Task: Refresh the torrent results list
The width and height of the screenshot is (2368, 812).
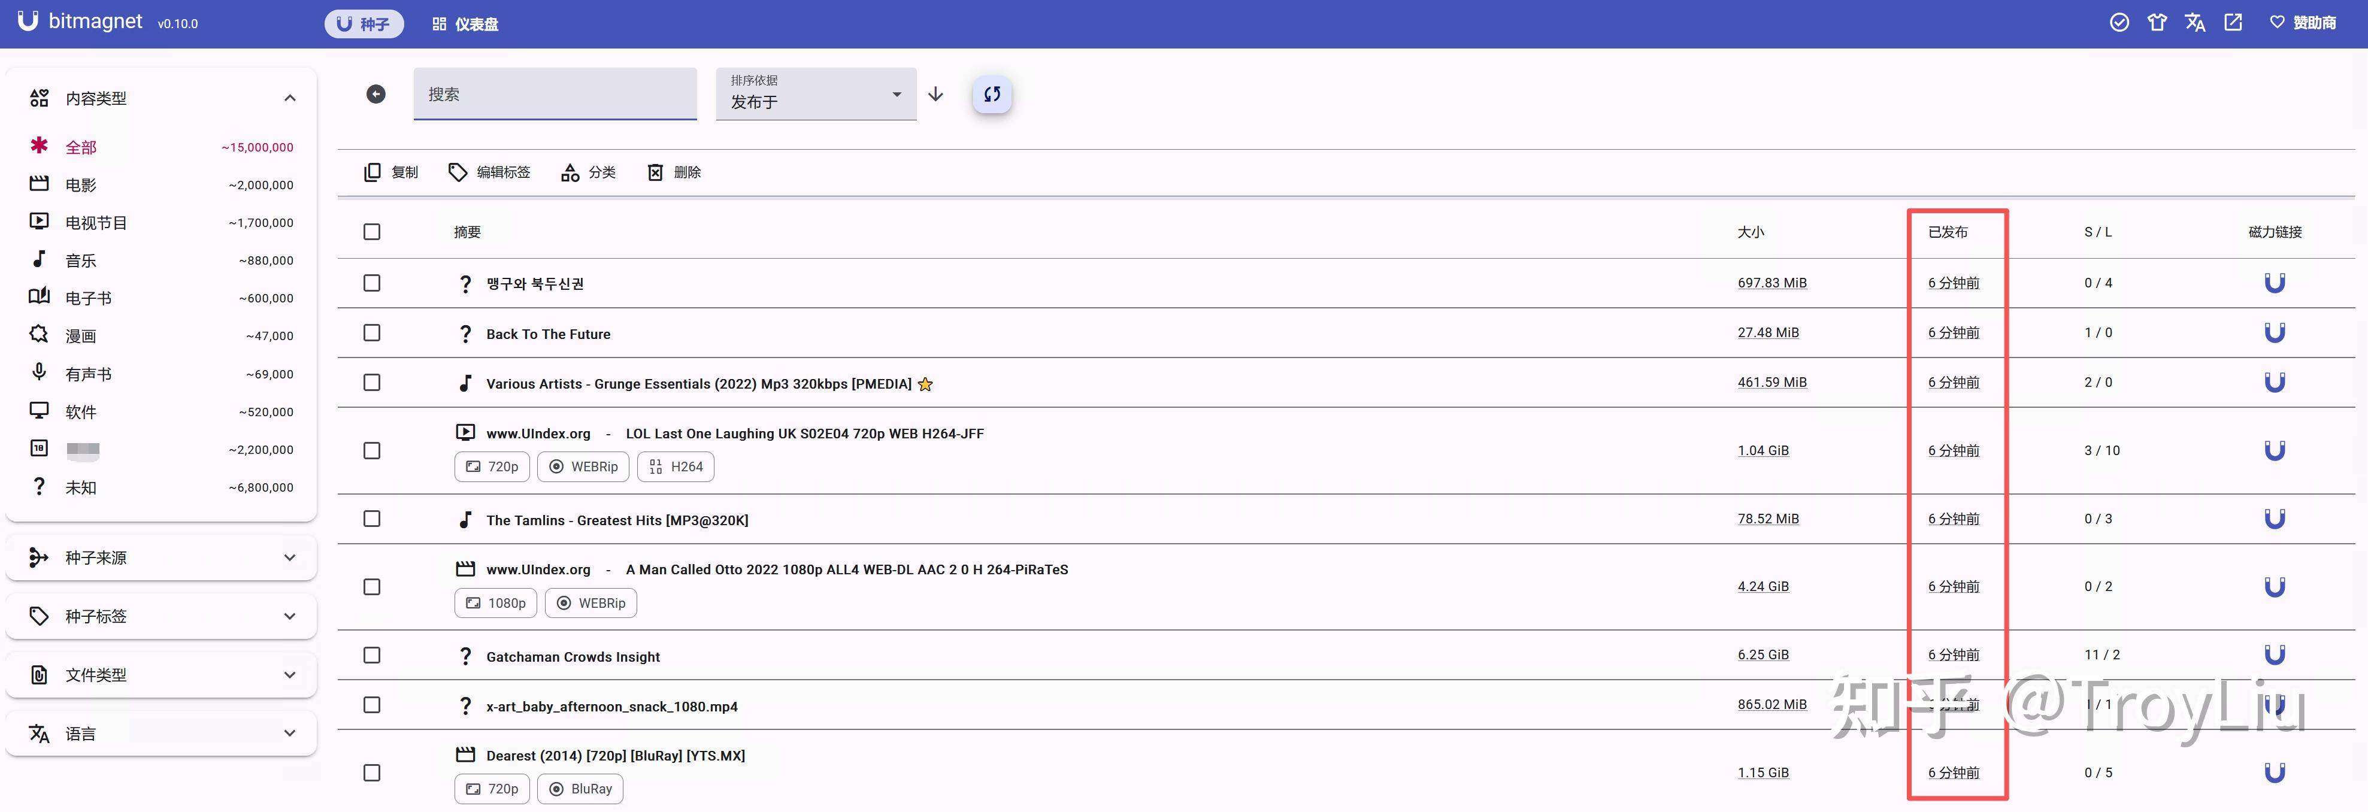Action: 992,94
